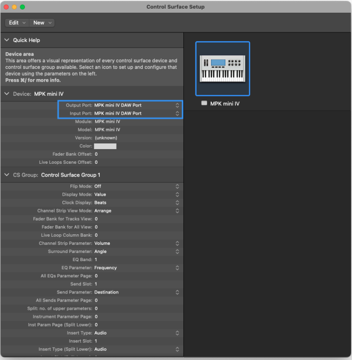Click the Live Loops Scene Offset value
This screenshot has height=360, width=352.
click(96, 162)
